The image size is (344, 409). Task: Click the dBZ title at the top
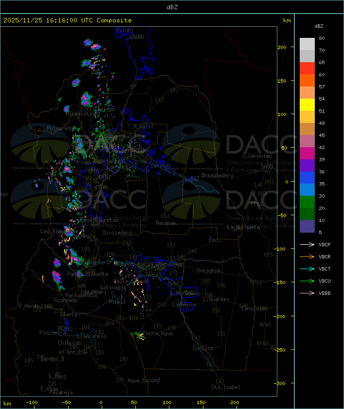tap(172, 7)
